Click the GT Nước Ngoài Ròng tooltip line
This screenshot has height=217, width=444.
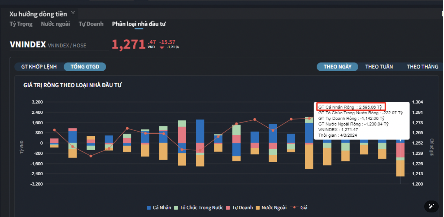(x=353, y=124)
